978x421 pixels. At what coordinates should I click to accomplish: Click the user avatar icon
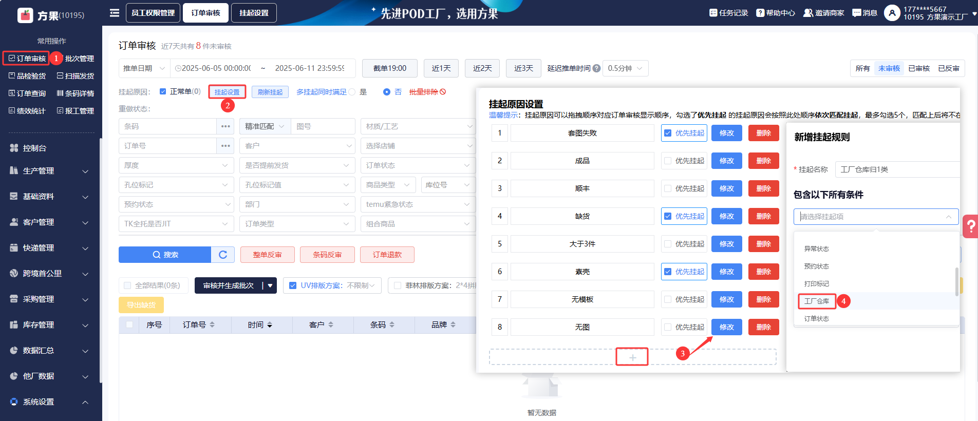coord(892,13)
